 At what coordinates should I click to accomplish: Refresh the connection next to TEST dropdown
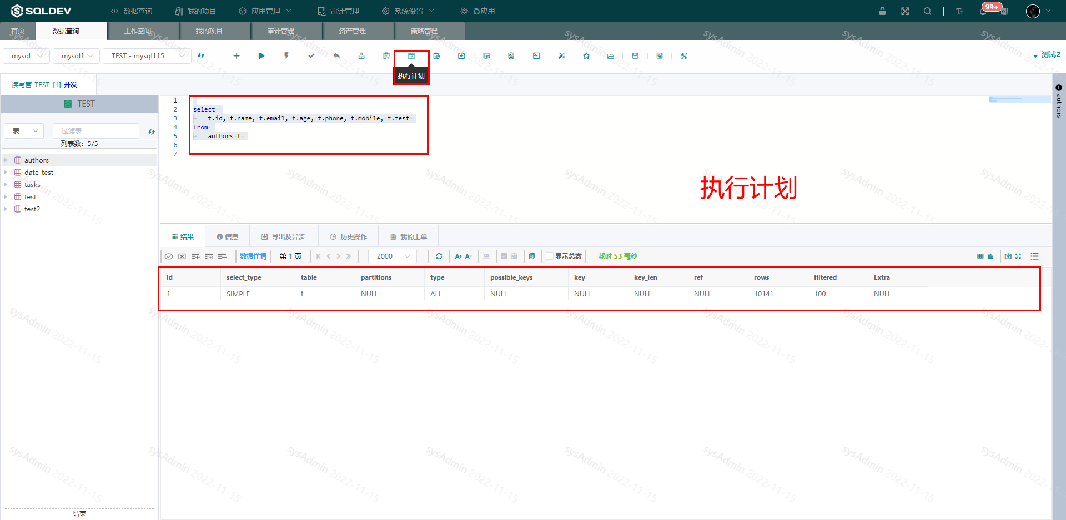(201, 55)
